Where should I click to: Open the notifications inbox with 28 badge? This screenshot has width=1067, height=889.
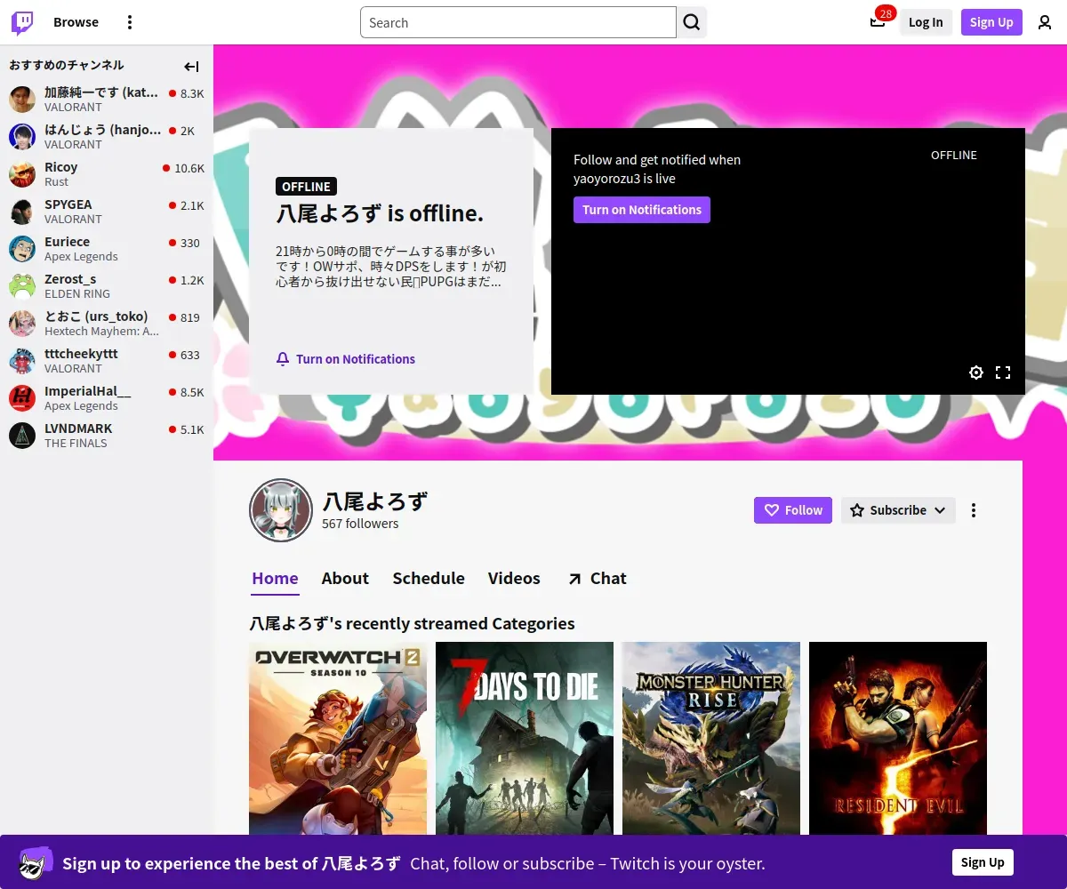(x=878, y=22)
